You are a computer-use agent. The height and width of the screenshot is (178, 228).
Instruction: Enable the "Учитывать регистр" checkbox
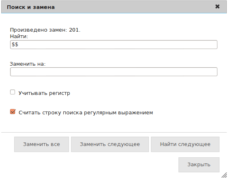[13, 92]
